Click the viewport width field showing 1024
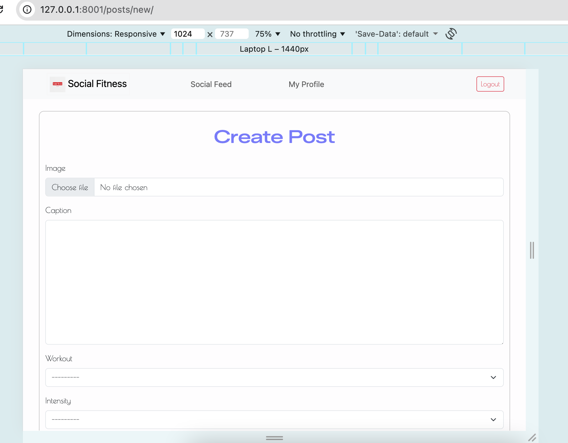Viewport: 568px width, 443px height. point(187,34)
